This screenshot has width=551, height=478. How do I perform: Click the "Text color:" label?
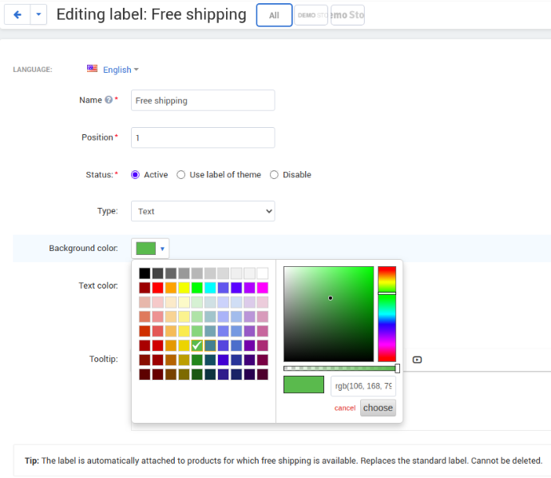[98, 285]
